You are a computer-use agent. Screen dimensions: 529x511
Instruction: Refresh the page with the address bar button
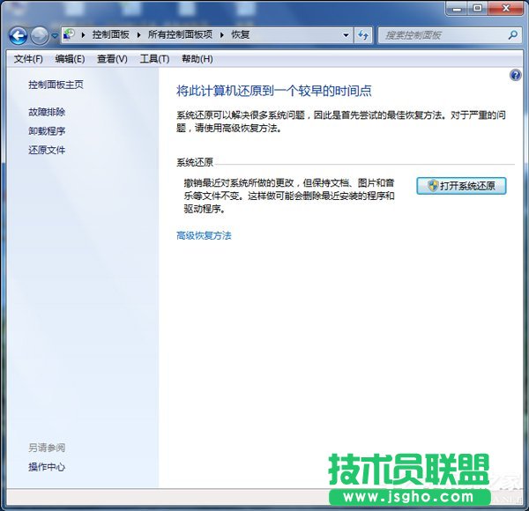click(363, 35)
